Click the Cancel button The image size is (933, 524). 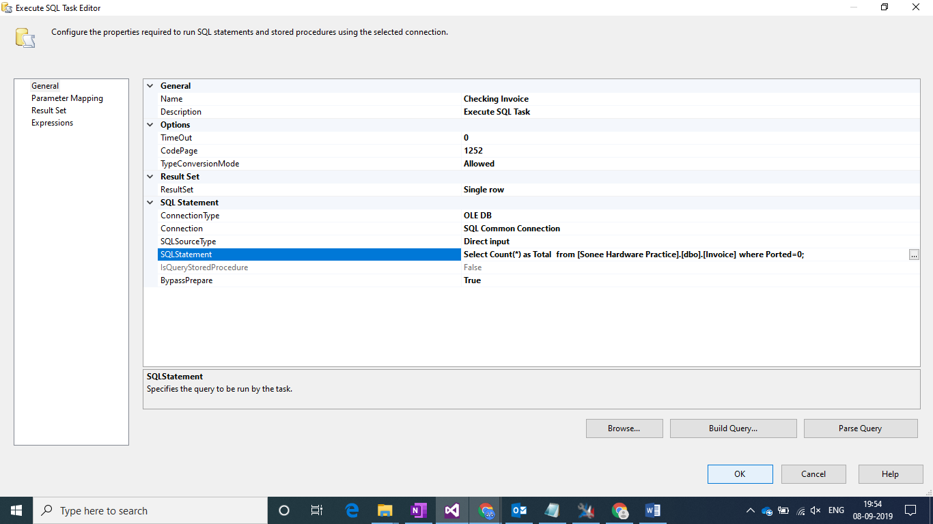click(813, 474)
